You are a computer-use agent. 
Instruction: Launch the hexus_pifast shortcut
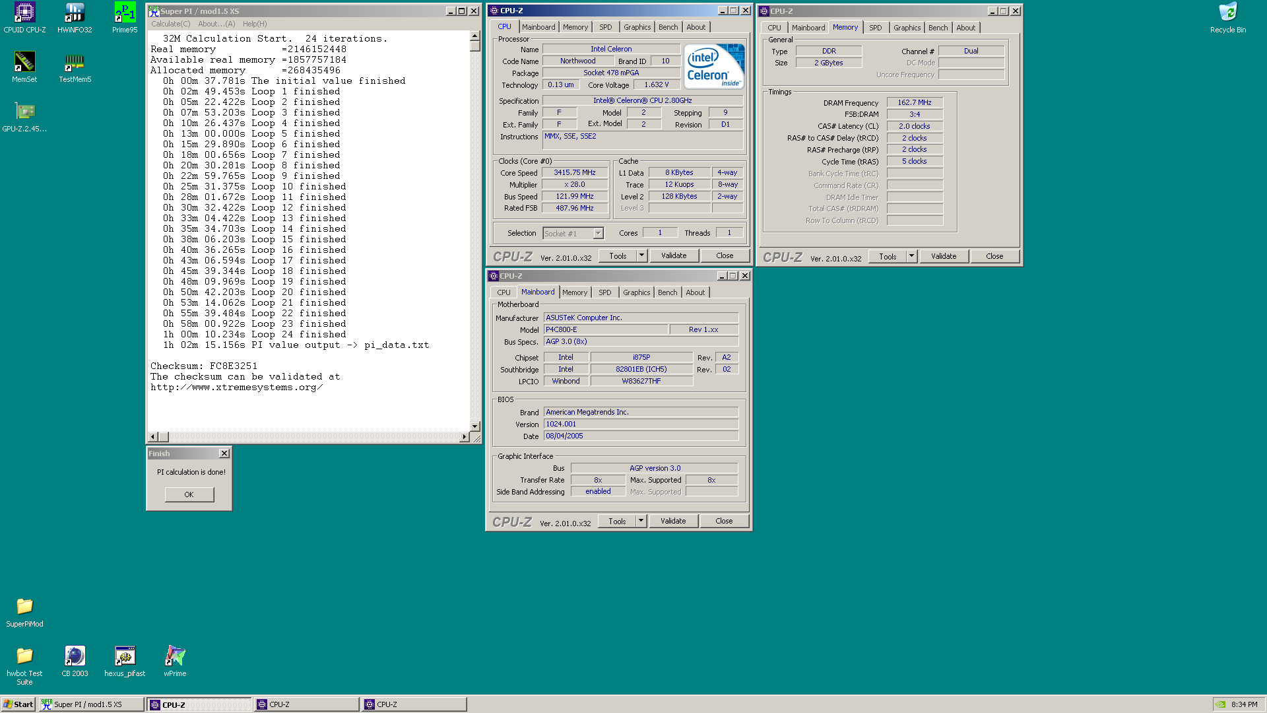(x=125, y=662)
